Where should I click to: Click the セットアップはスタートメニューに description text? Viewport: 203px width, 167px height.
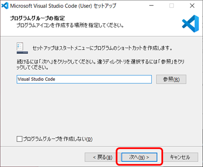(103, 48)
